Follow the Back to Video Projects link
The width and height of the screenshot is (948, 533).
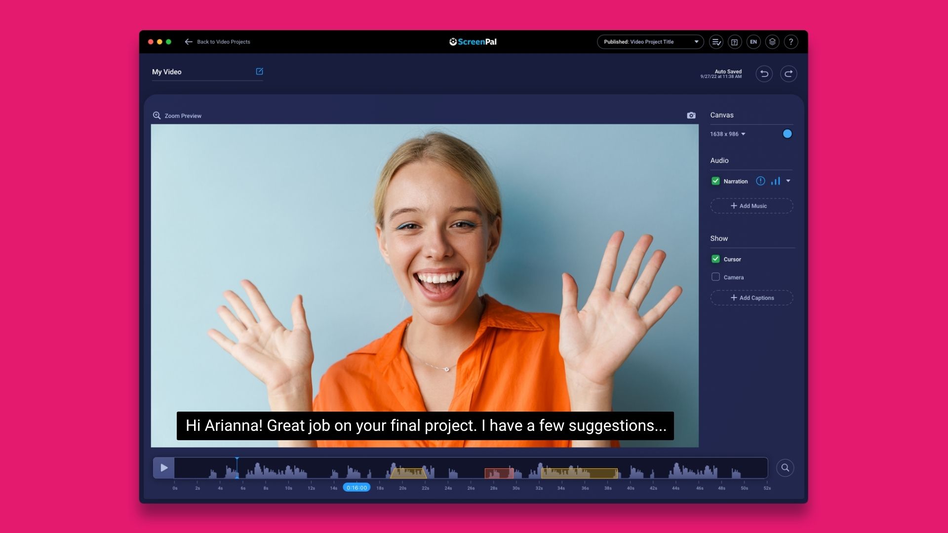(224, 42)
